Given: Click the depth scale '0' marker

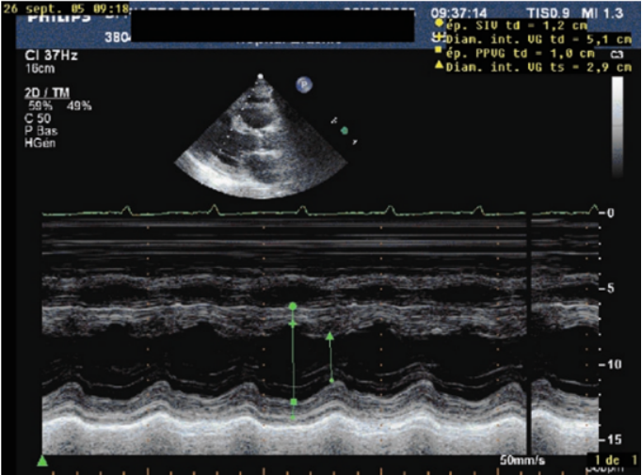Looking at the screenshot, I should pos(610,214).
